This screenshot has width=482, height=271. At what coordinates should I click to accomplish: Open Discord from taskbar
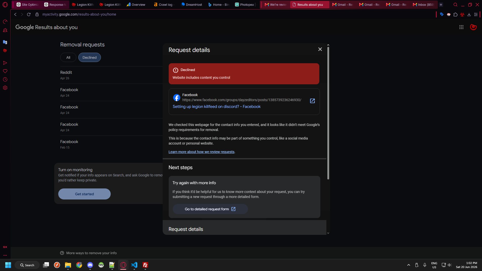click(x=90, y=265)
